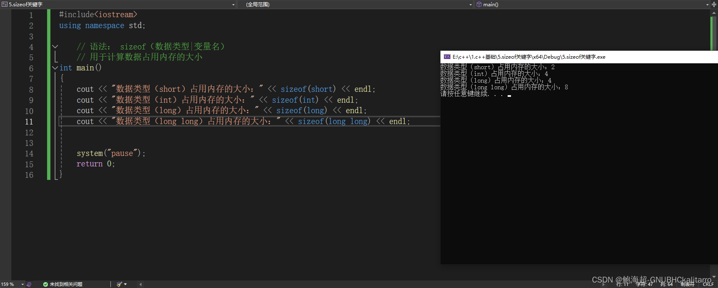This screenshot has width=718, height=288.
Task: Click the 'return 0;' statement
Action: pos(95,164)
